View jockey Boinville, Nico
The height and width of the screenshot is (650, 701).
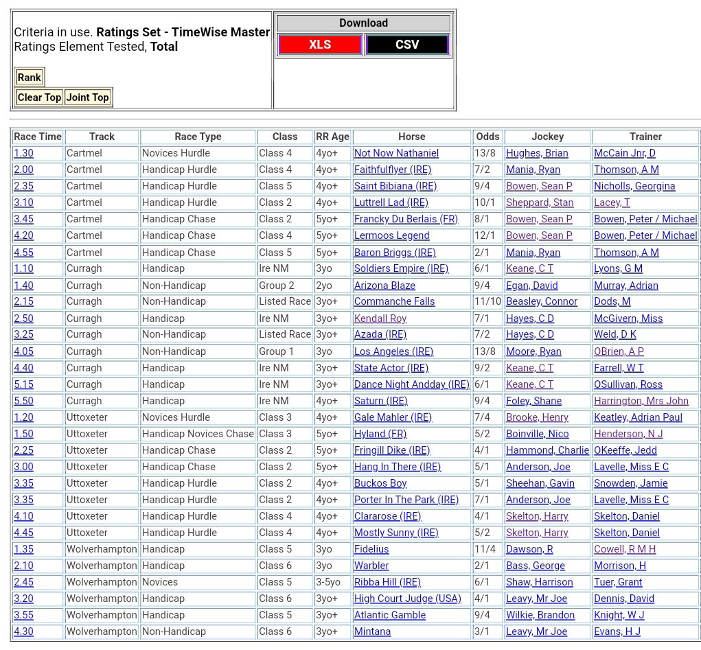tap(537, 434)
